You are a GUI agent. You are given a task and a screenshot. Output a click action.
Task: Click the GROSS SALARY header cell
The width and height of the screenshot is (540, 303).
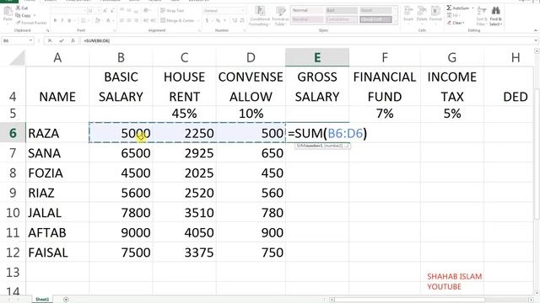(x=317, y=87)
